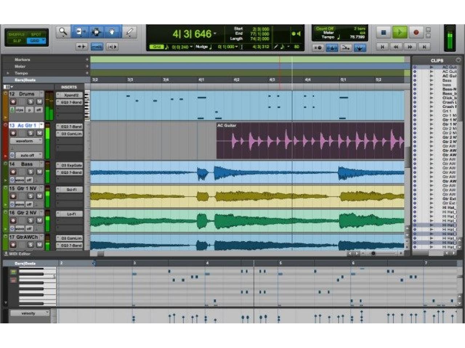Stop playback with the Stop button
This screenshot has width=465, height=348.
(x=383, y=32)
